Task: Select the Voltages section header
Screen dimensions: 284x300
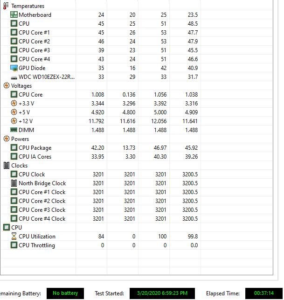Action: pyautogui.click(x=21, y=86)
